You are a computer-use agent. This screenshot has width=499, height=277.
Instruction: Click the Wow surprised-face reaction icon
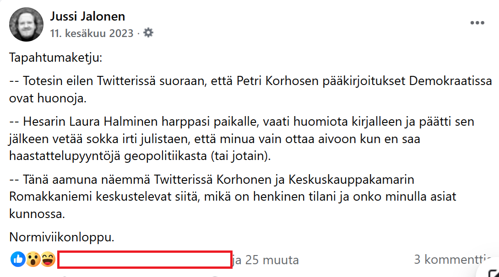click(33, 260)
